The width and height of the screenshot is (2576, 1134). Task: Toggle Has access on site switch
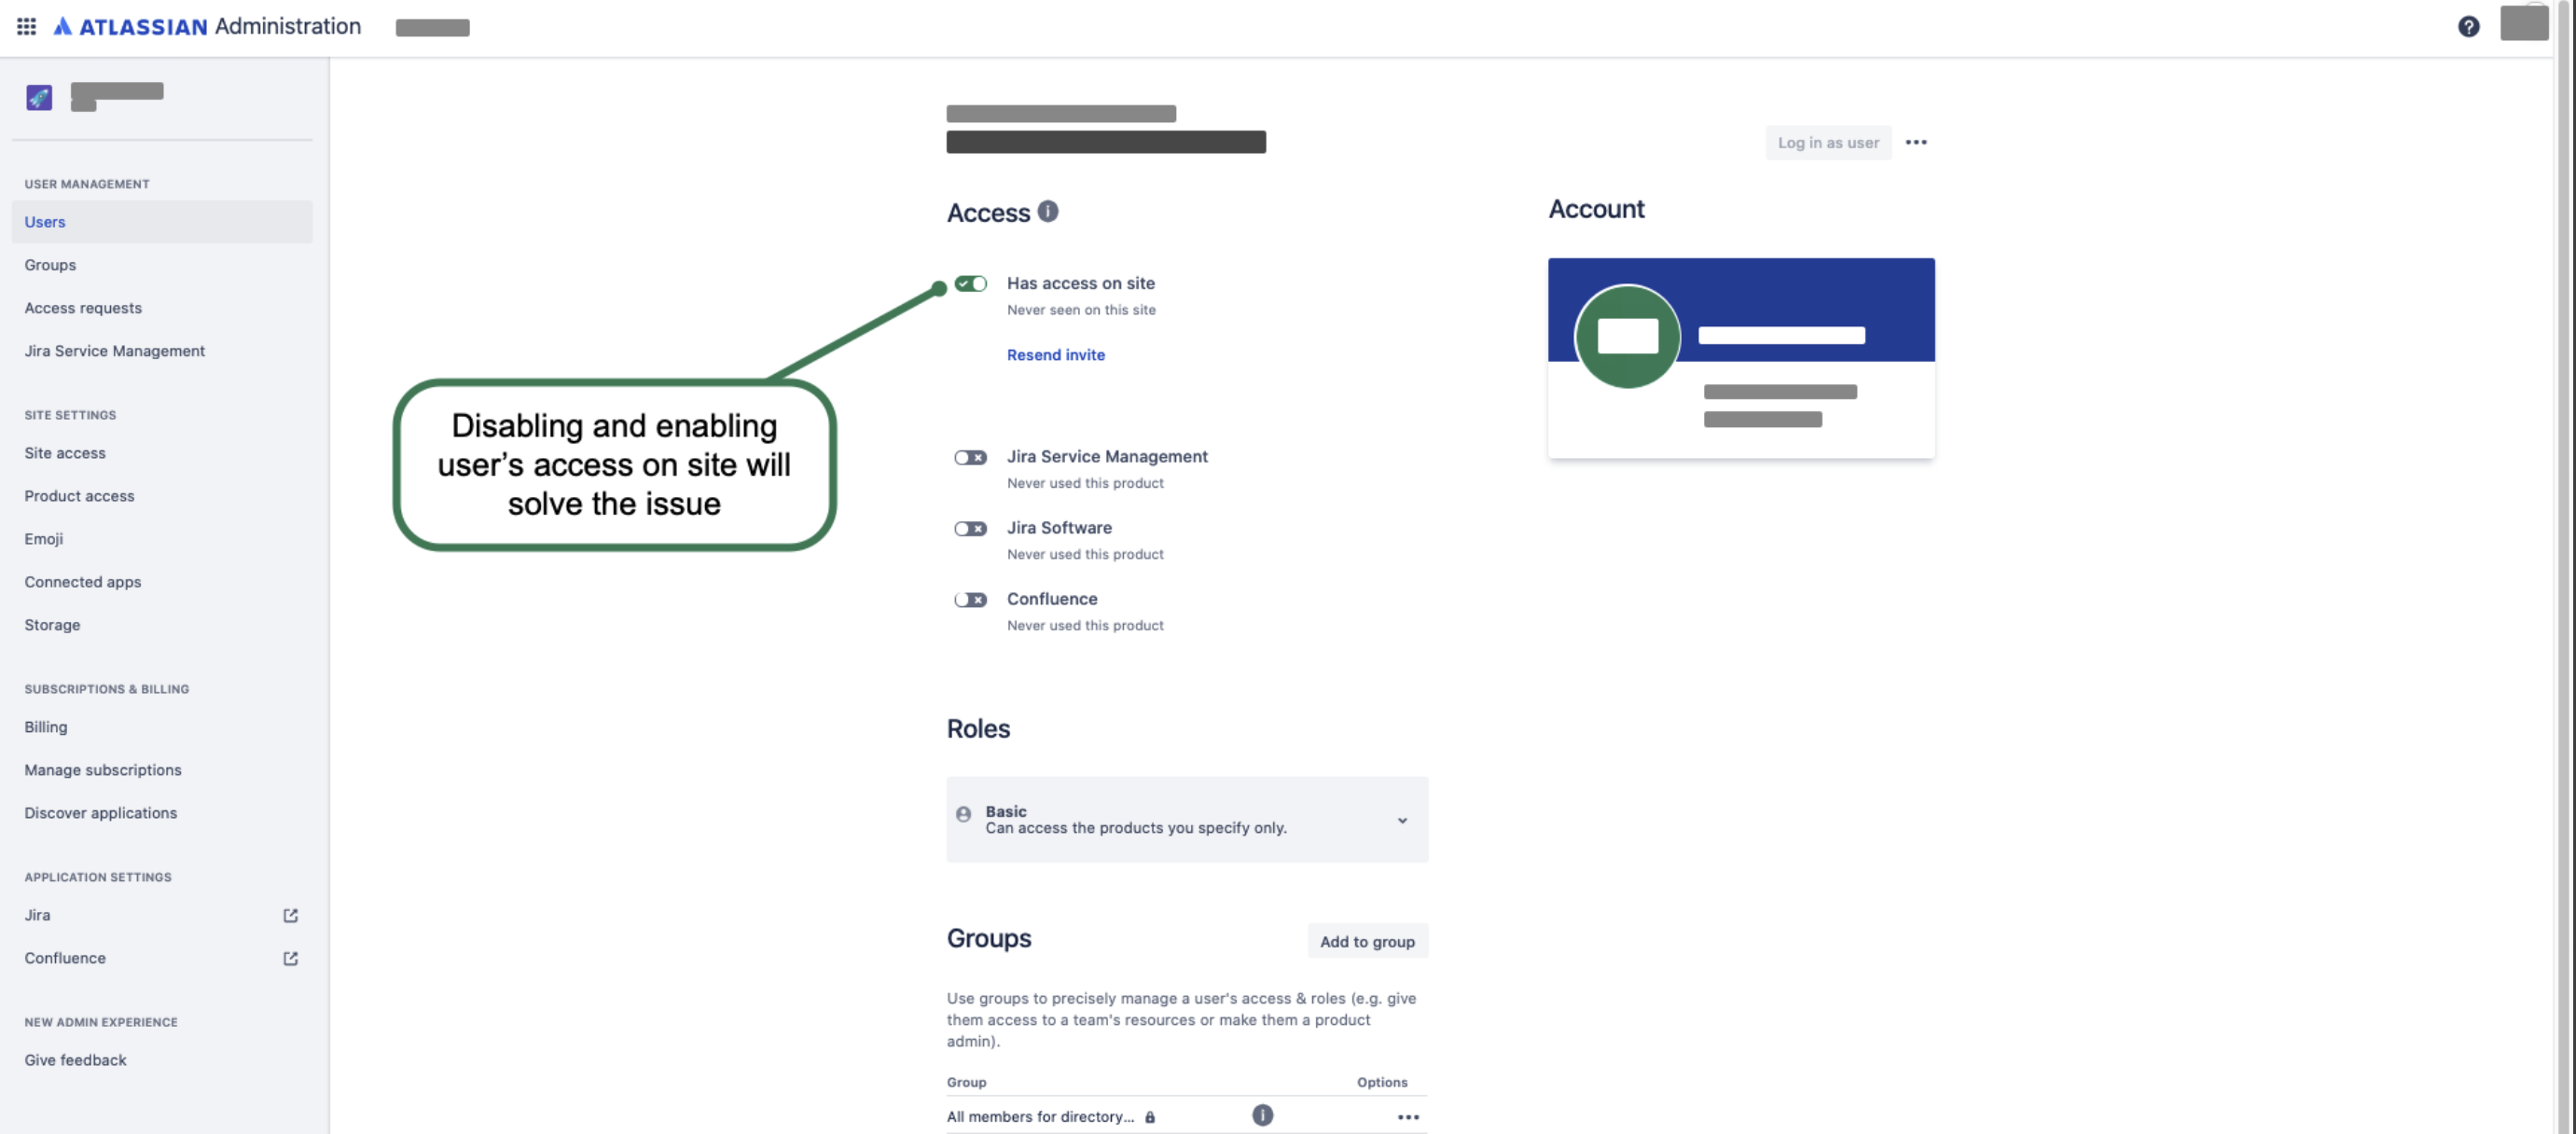click(970, 284)
